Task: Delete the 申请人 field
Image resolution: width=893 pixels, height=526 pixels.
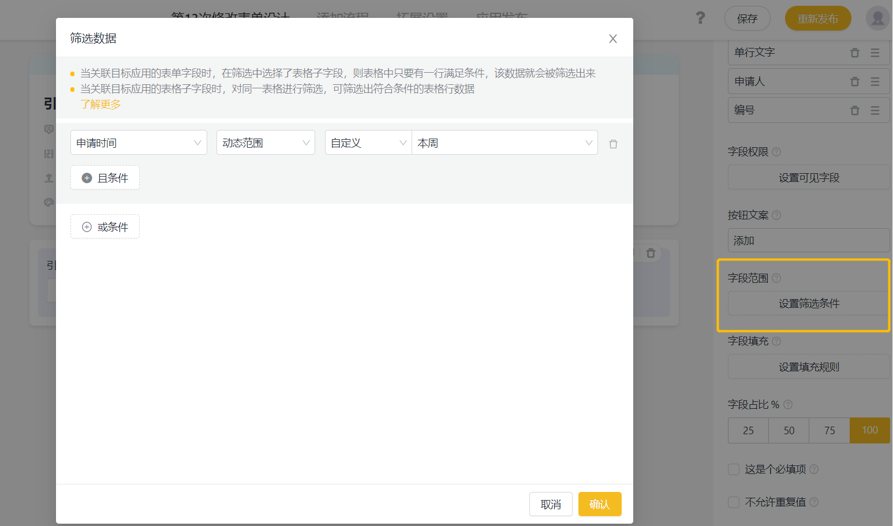Action: [855, 81]
